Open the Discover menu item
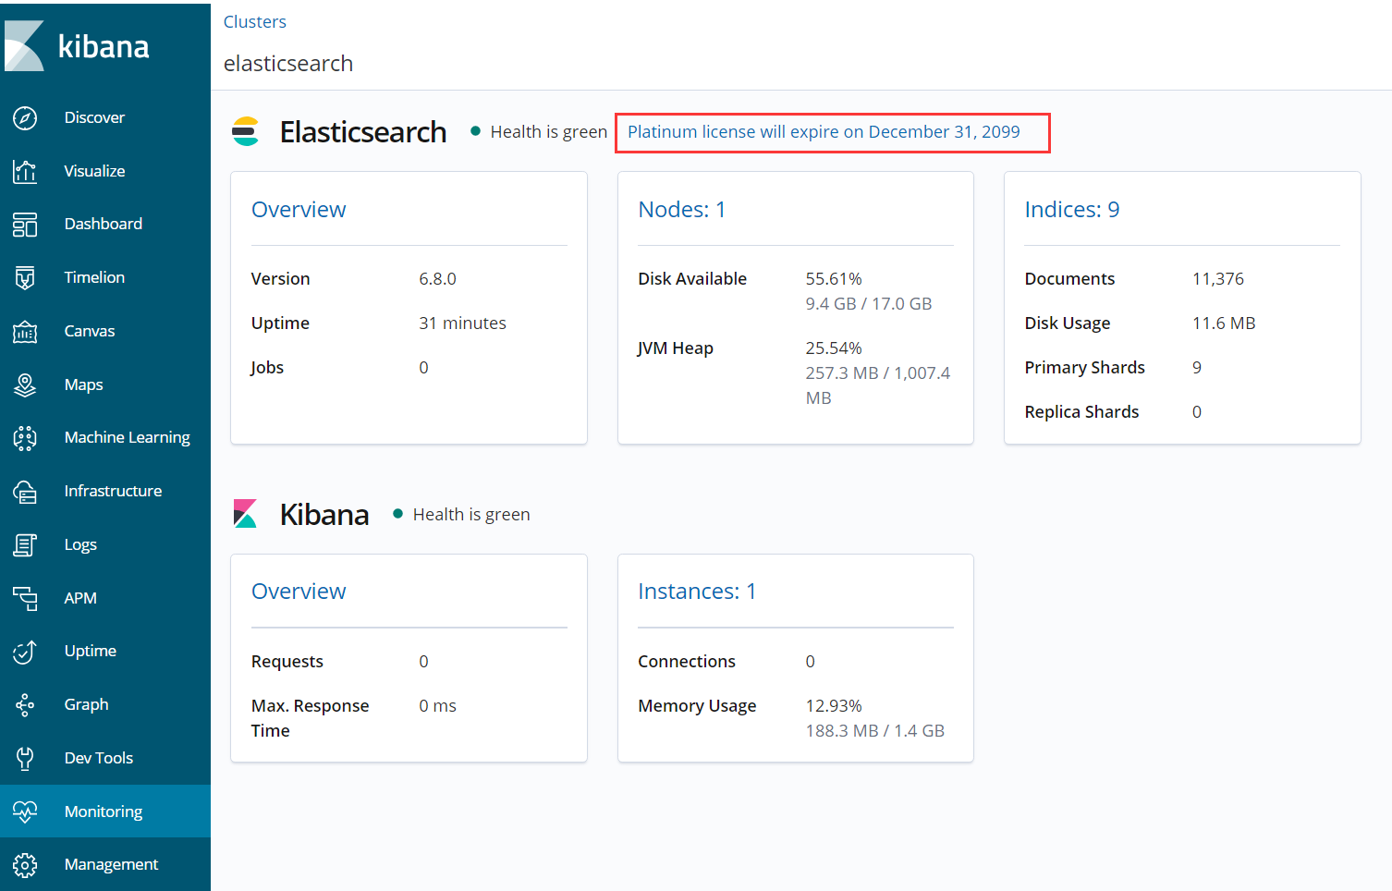The width and height of the screenshot is (1392, 891). 94,117
